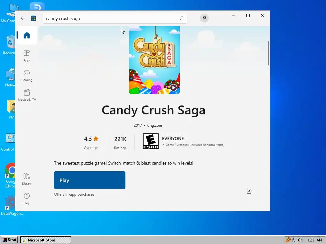Image resolution: width=326 pixels, height=244 pixels.
Task: Open the Library
Action: pyautogui.click(x=27, y=179)
